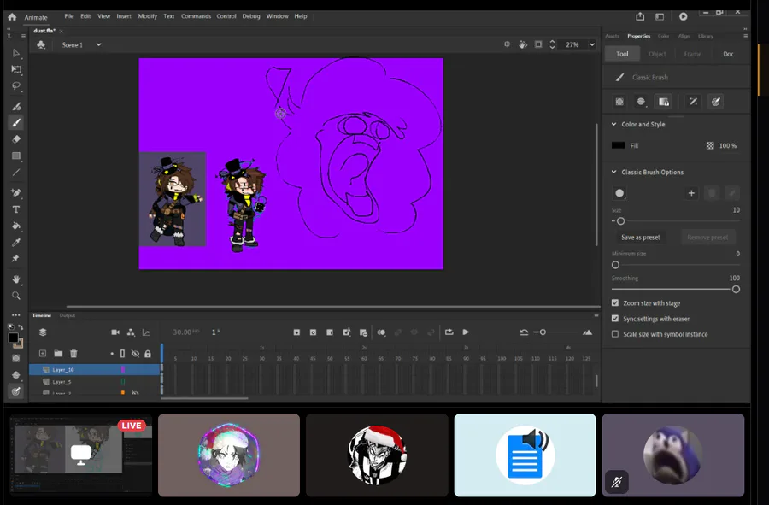Click the Clip Content Outside Stage icon
The image size is (769, 505).
click(538, 44)
